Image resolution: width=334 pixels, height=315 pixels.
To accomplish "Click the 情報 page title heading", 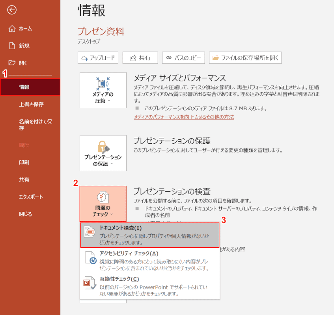I will coord(91,10).
